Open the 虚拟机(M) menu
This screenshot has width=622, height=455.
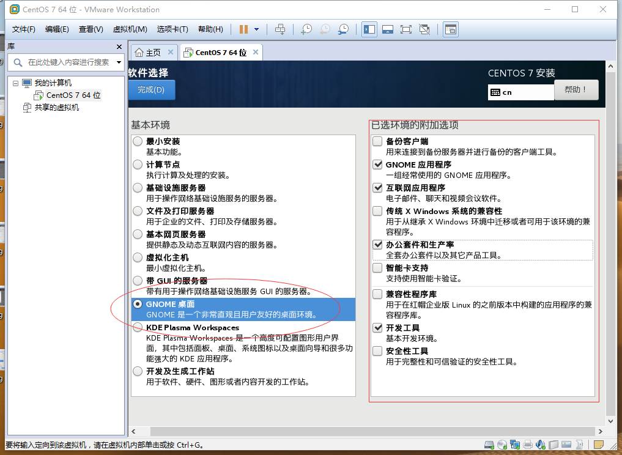click(x=130, y=29)
